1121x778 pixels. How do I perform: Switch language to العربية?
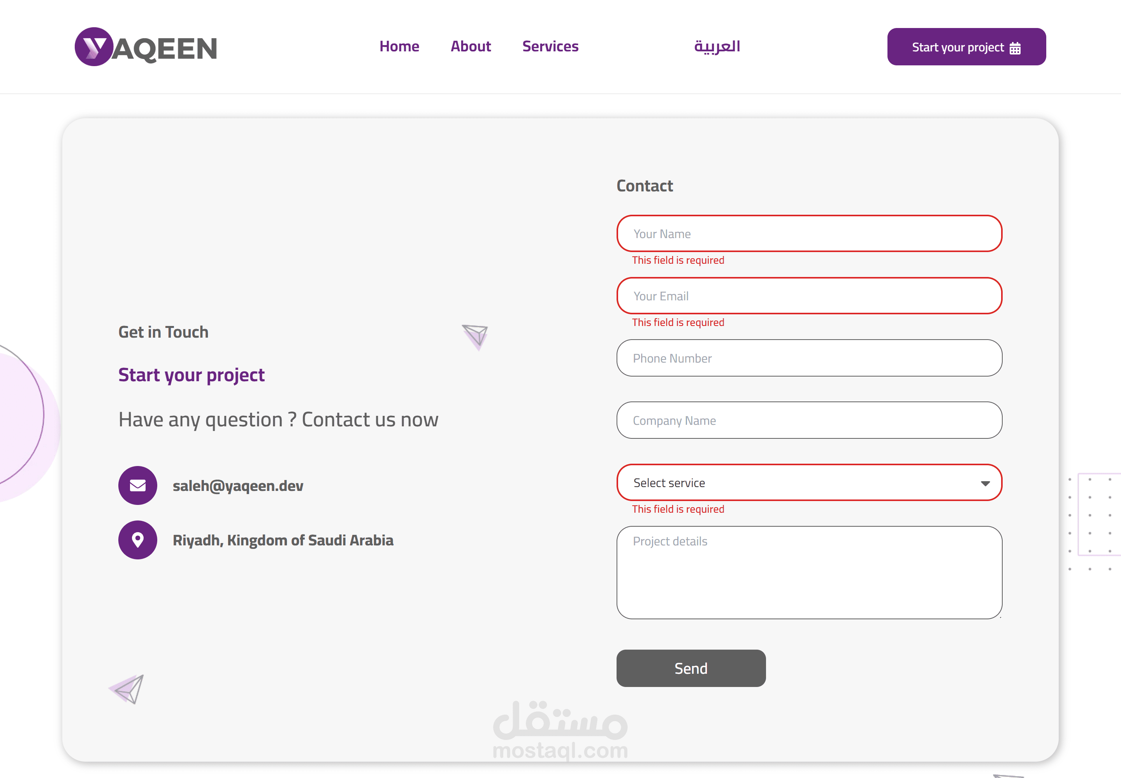(x=717, y=46)
